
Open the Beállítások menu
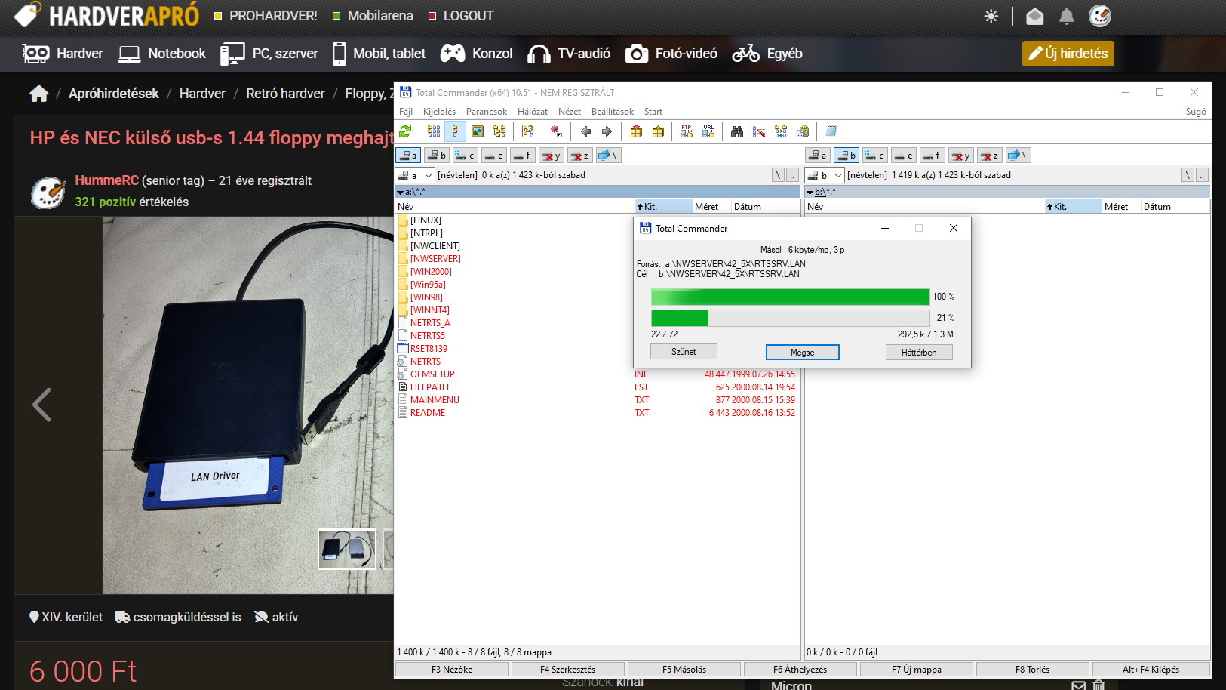[x=613, y=112]
